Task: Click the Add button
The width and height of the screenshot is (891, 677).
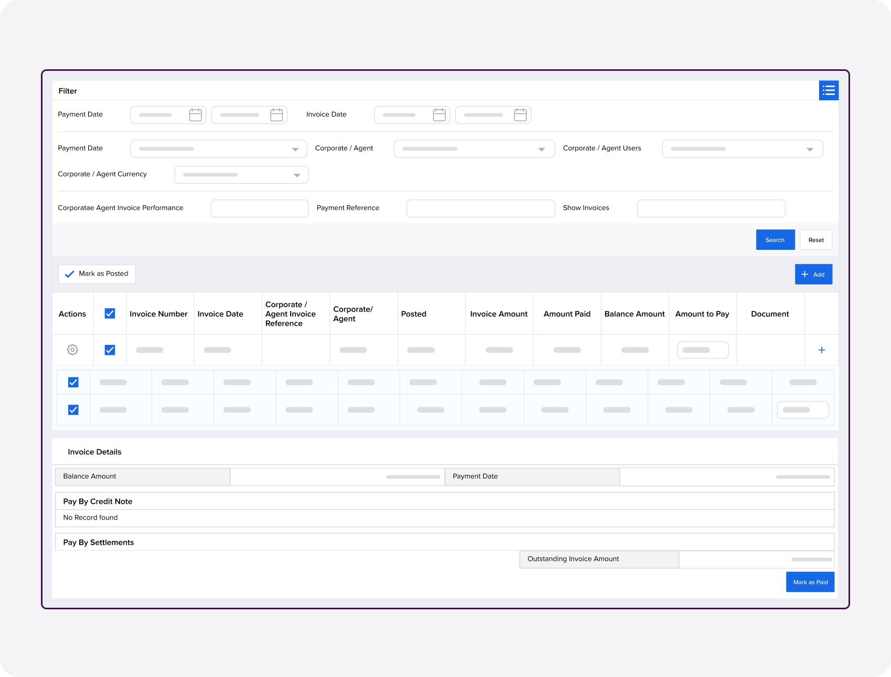Action: pos(813,274)
